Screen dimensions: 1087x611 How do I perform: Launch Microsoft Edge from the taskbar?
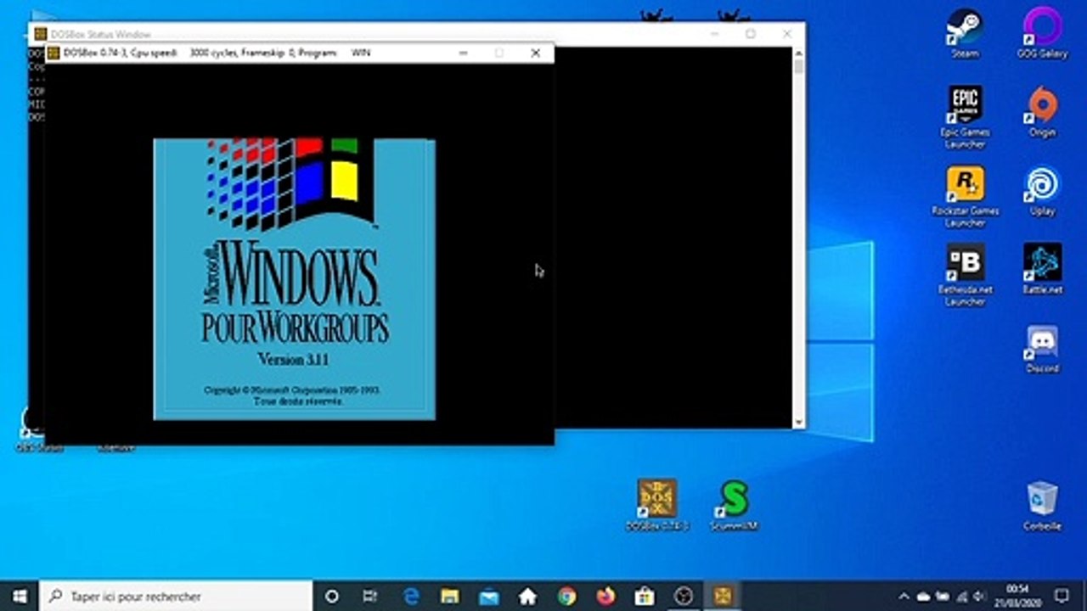[x=411, y=596]
